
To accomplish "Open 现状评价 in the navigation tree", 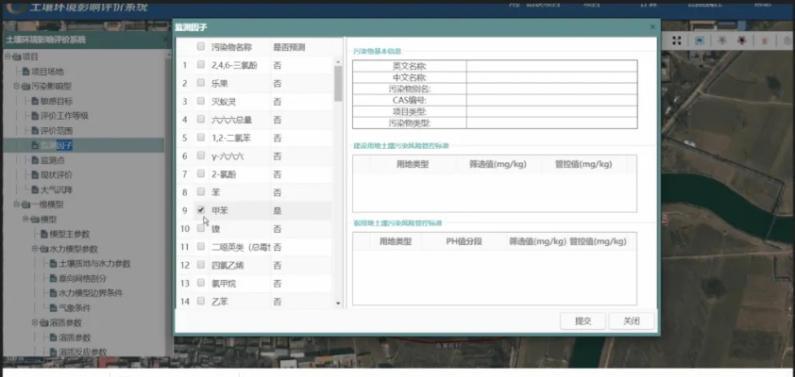I will coord(55,174).
